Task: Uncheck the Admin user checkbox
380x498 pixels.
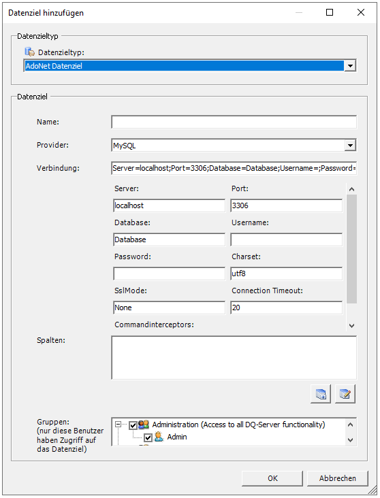Action: click(x=148, y=437)
